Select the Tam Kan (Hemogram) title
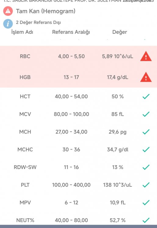The width and height of the screenshot is (157, 228). 46,11
